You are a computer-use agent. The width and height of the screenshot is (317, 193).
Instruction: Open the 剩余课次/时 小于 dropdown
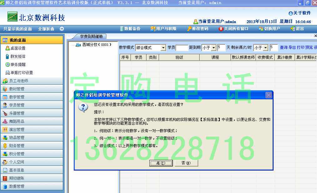[x=266, y=48]
